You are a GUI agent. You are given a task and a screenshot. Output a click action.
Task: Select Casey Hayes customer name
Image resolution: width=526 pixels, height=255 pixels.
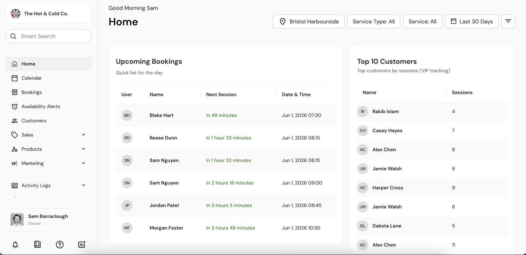click(387, 131)
